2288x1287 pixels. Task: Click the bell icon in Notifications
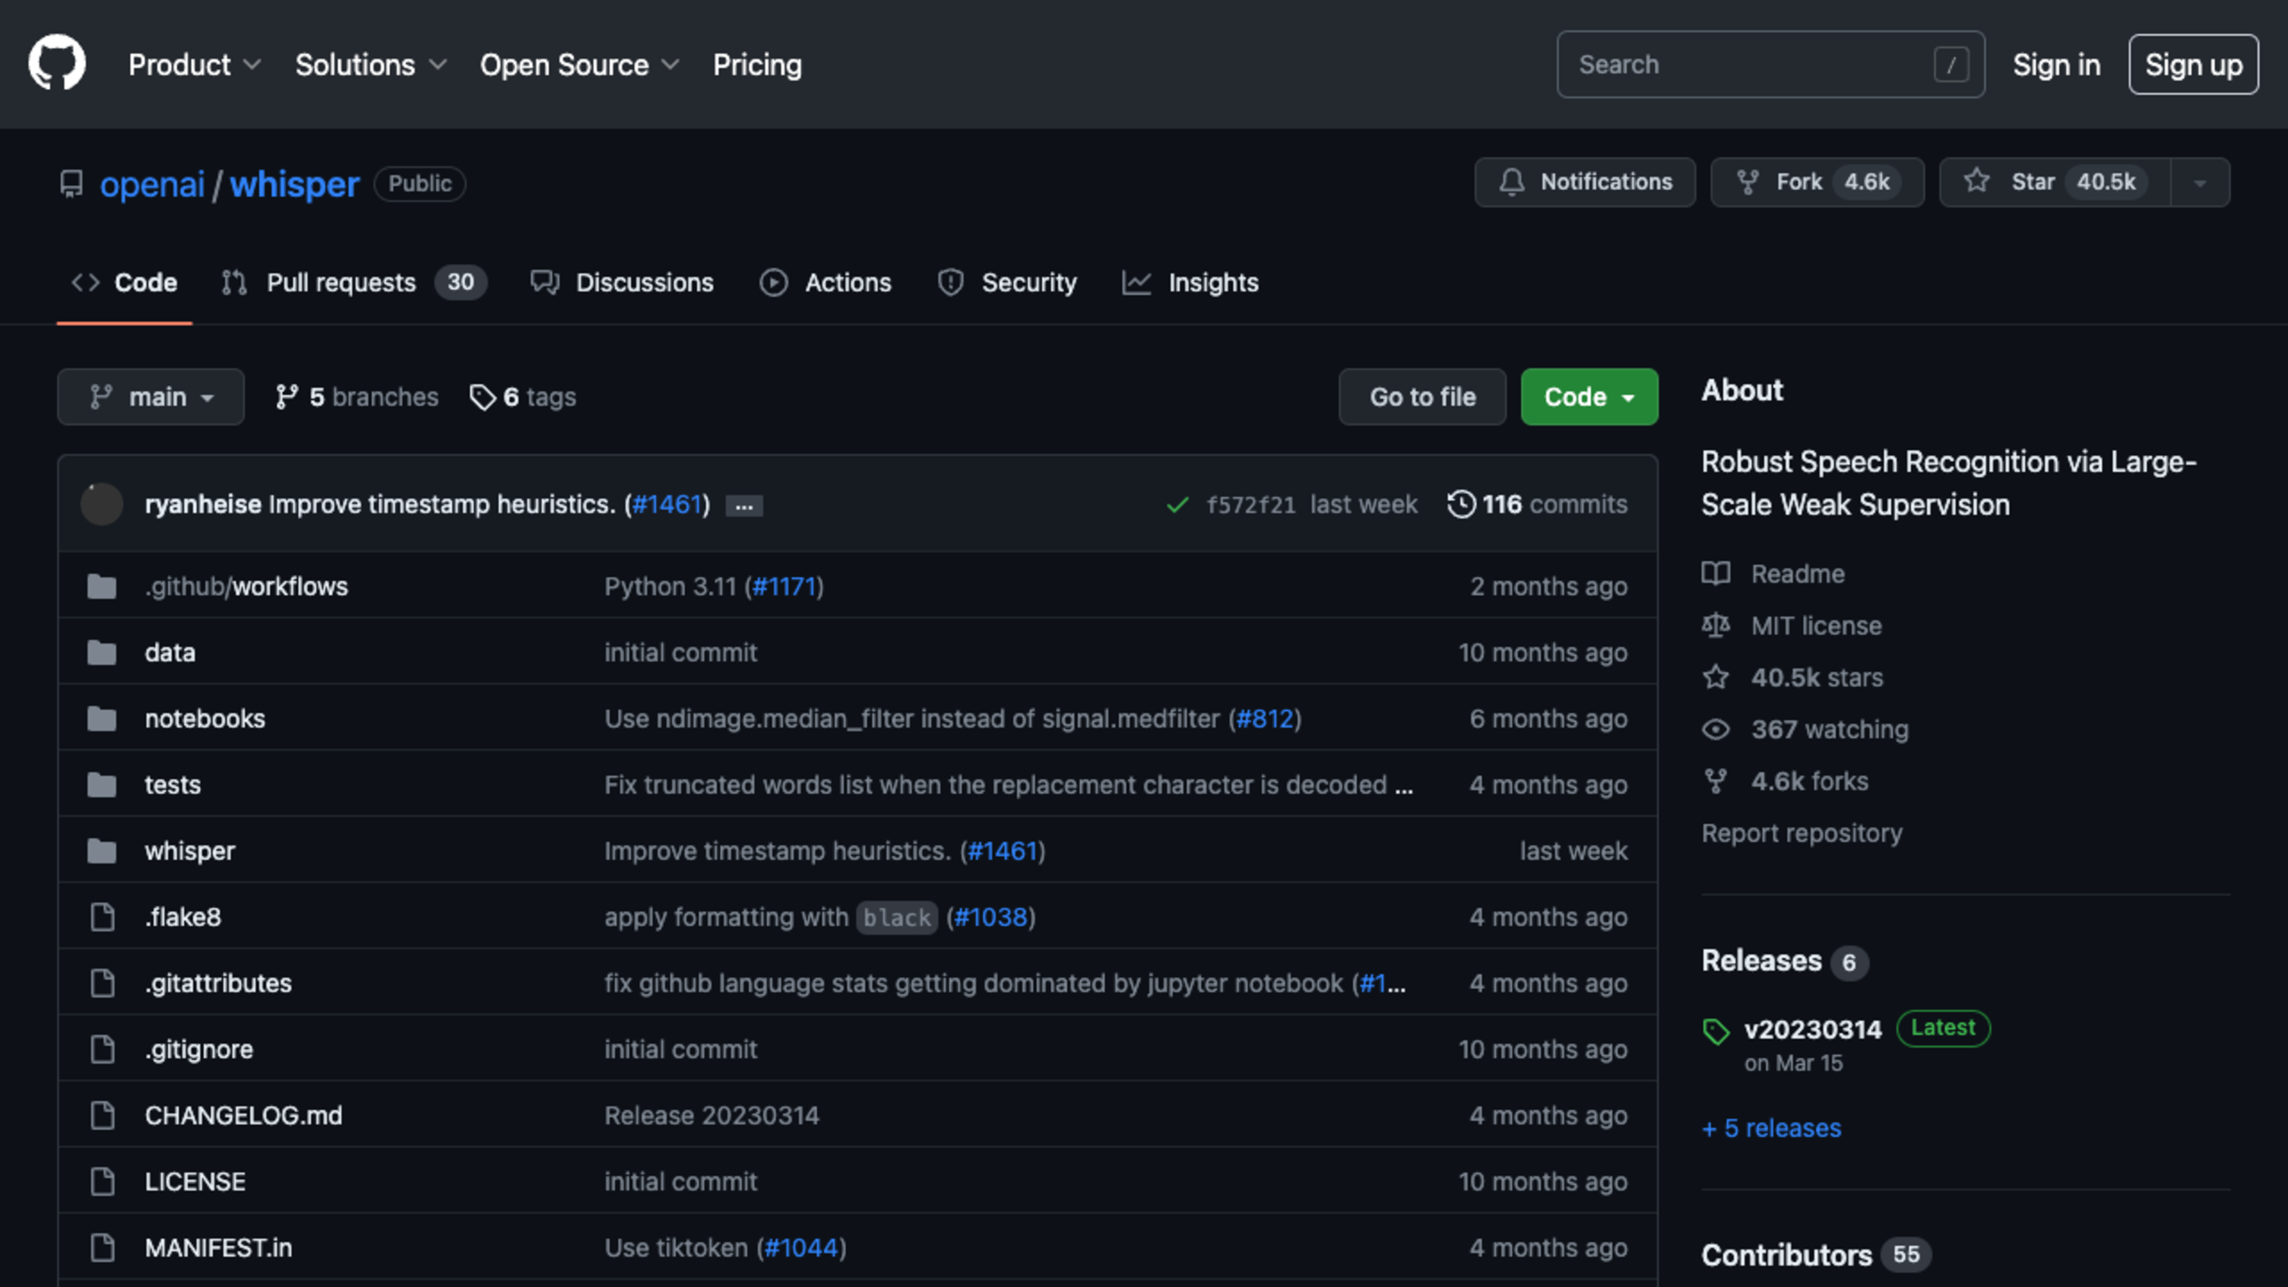coord(1512,182)
